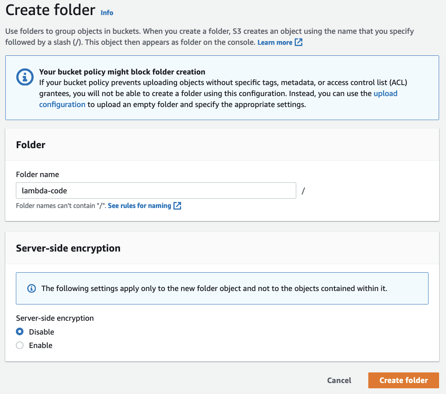Image resolution: width=446 pixels, height=394 pixels.
Task: Click the Enable option label text
Action: click(41, 345)
